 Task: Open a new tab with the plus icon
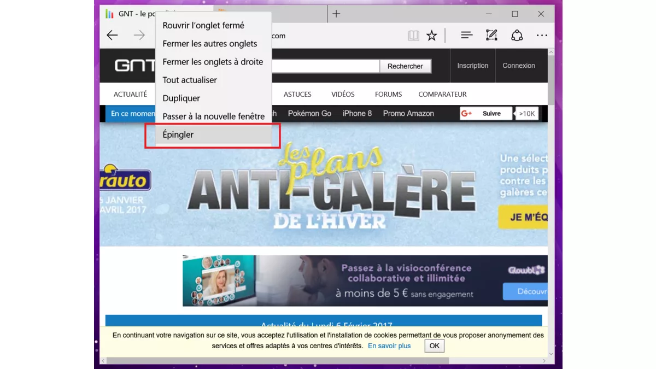[x=336, y=14]
